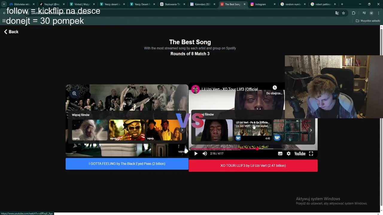Open the Ps & Qs suggested video
The width and height of the screenshot is (383, 215).
[x=253, y=130]
